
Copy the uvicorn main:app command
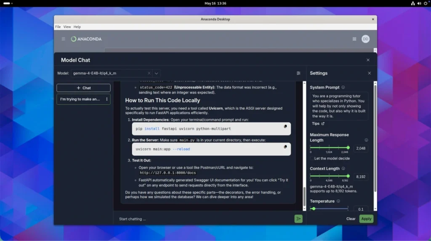[x=285, y=147]
